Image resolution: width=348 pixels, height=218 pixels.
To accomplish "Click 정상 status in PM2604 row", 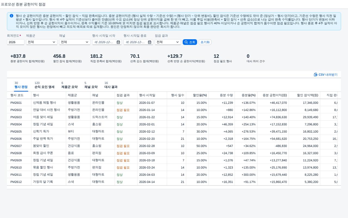I will [x=120, y=124].
